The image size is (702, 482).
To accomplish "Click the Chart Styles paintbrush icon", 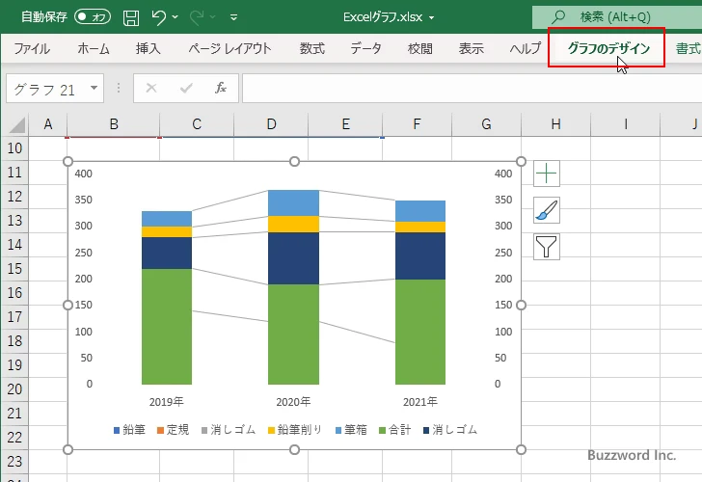I will (547, 210).
